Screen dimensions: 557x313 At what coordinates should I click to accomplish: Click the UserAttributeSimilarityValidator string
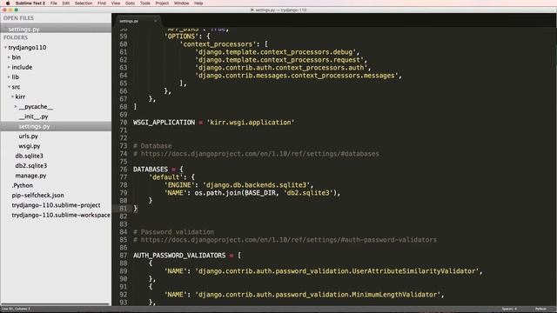[x=337, y=271]
